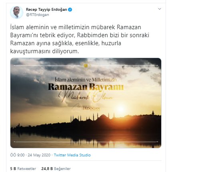The height and width of the screenshot is (172, 200).
Task: Click the Mübarek Olsun script text
Action: click(86, 97)
